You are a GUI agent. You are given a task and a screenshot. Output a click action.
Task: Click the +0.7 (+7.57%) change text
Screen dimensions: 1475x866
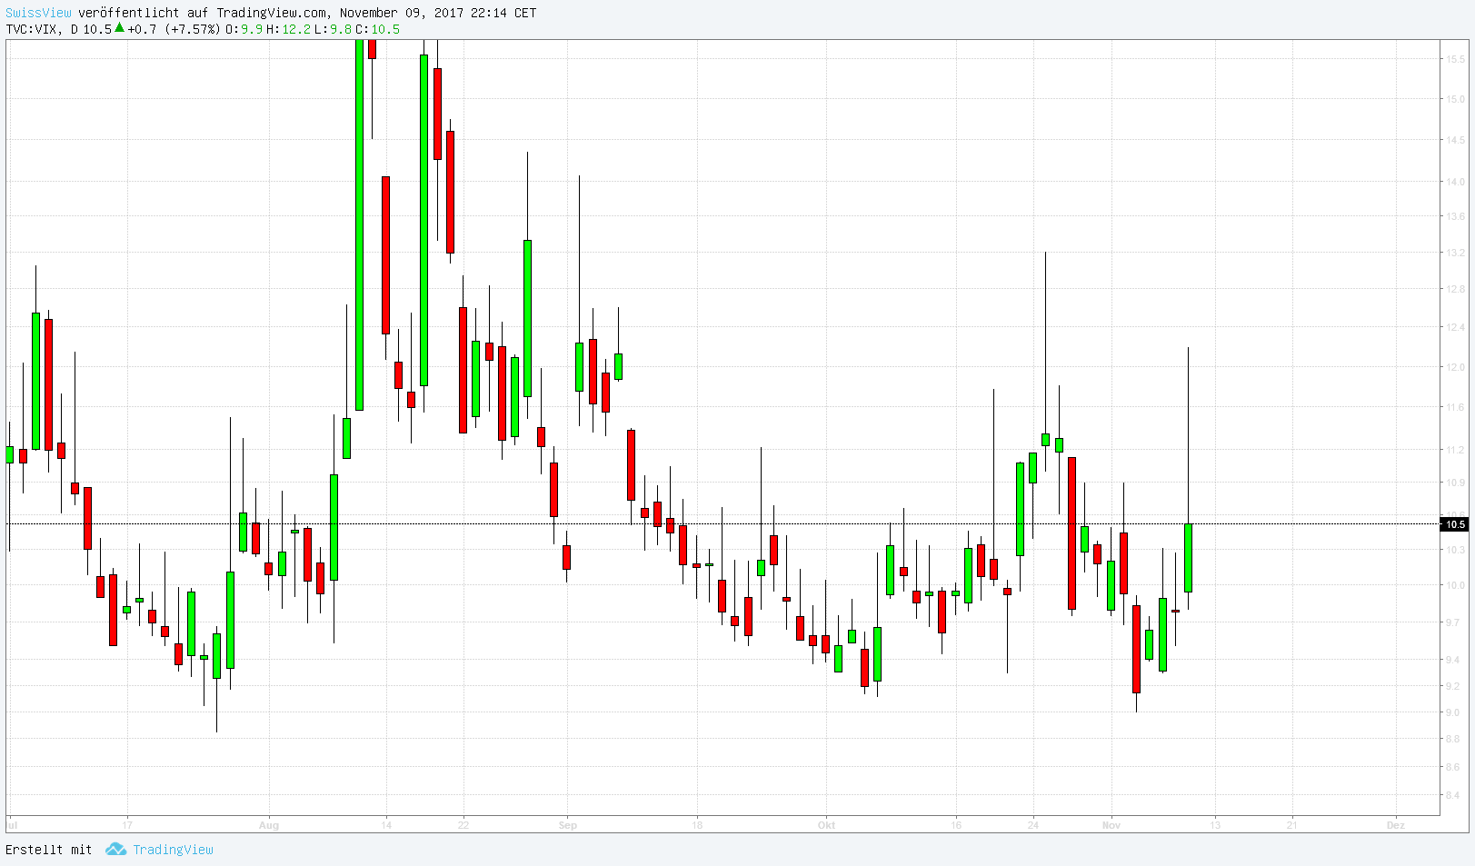pyautogui.click(x=174, y=29)
